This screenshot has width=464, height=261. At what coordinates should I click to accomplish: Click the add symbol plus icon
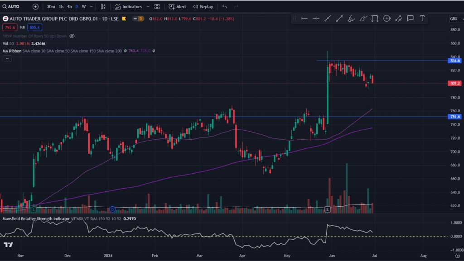(x=35, y=7)
